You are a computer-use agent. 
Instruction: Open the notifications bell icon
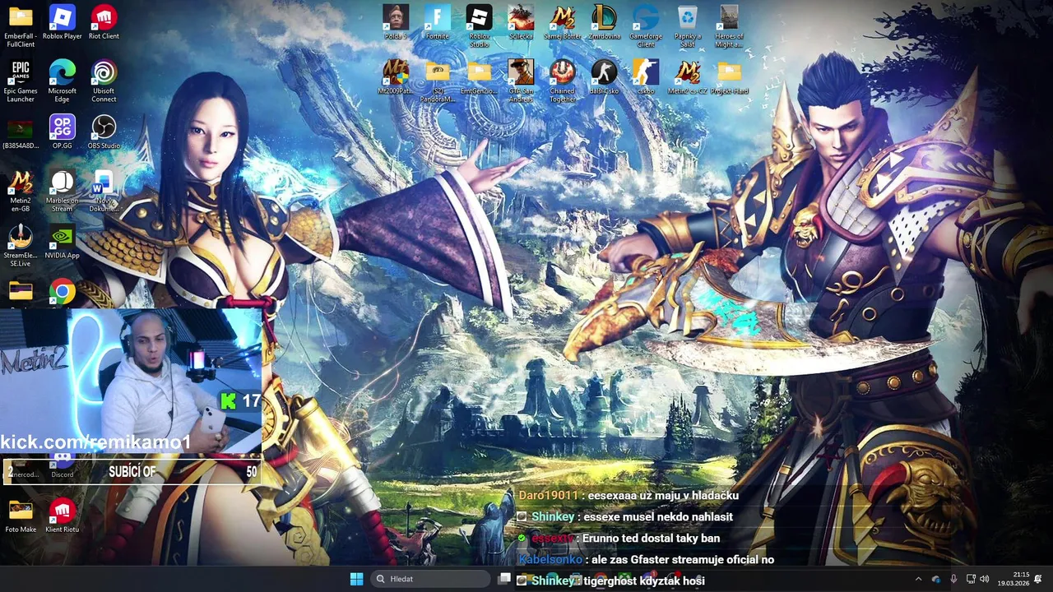point(1038,579)
